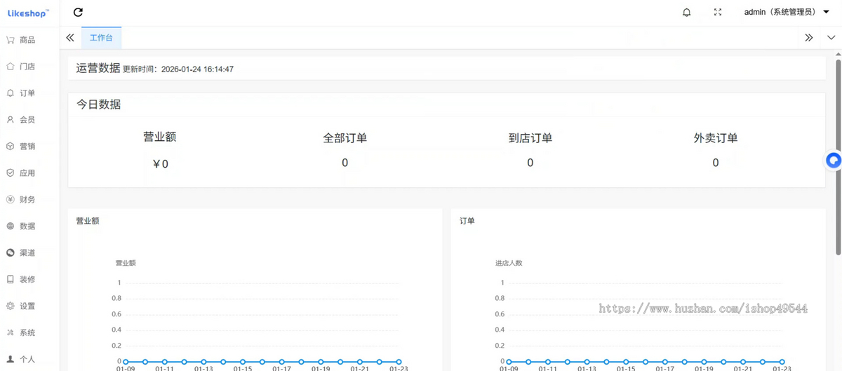842x371 pixels.
Task: Open the 装修 decoration icon
Action: coord(11,280)
